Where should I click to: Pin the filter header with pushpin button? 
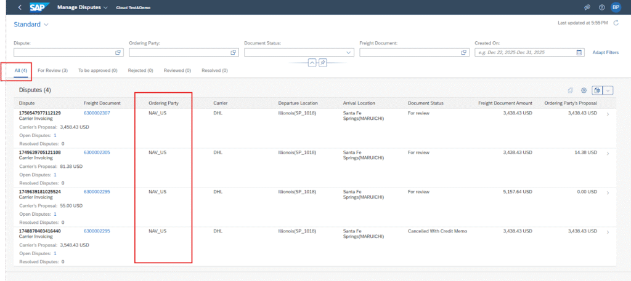(x=322, y=63)
